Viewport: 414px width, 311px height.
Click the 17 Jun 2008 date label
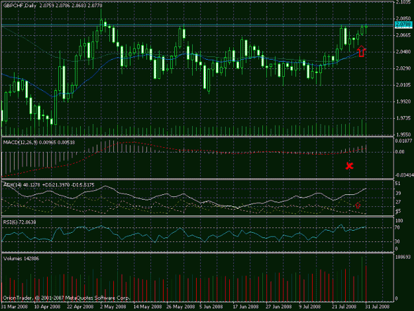pos(246,307)
